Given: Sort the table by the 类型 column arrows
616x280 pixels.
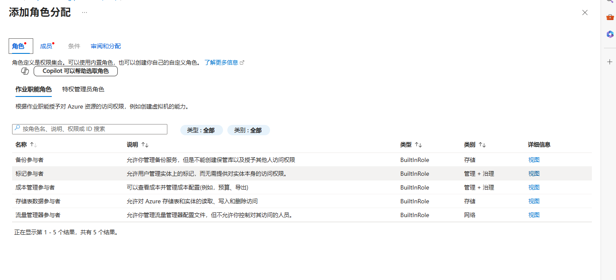Looking at the screenshot, I should click(x=418, y=145).
